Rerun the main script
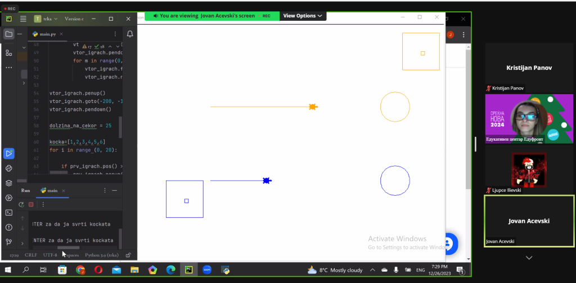 pos(21,204)
